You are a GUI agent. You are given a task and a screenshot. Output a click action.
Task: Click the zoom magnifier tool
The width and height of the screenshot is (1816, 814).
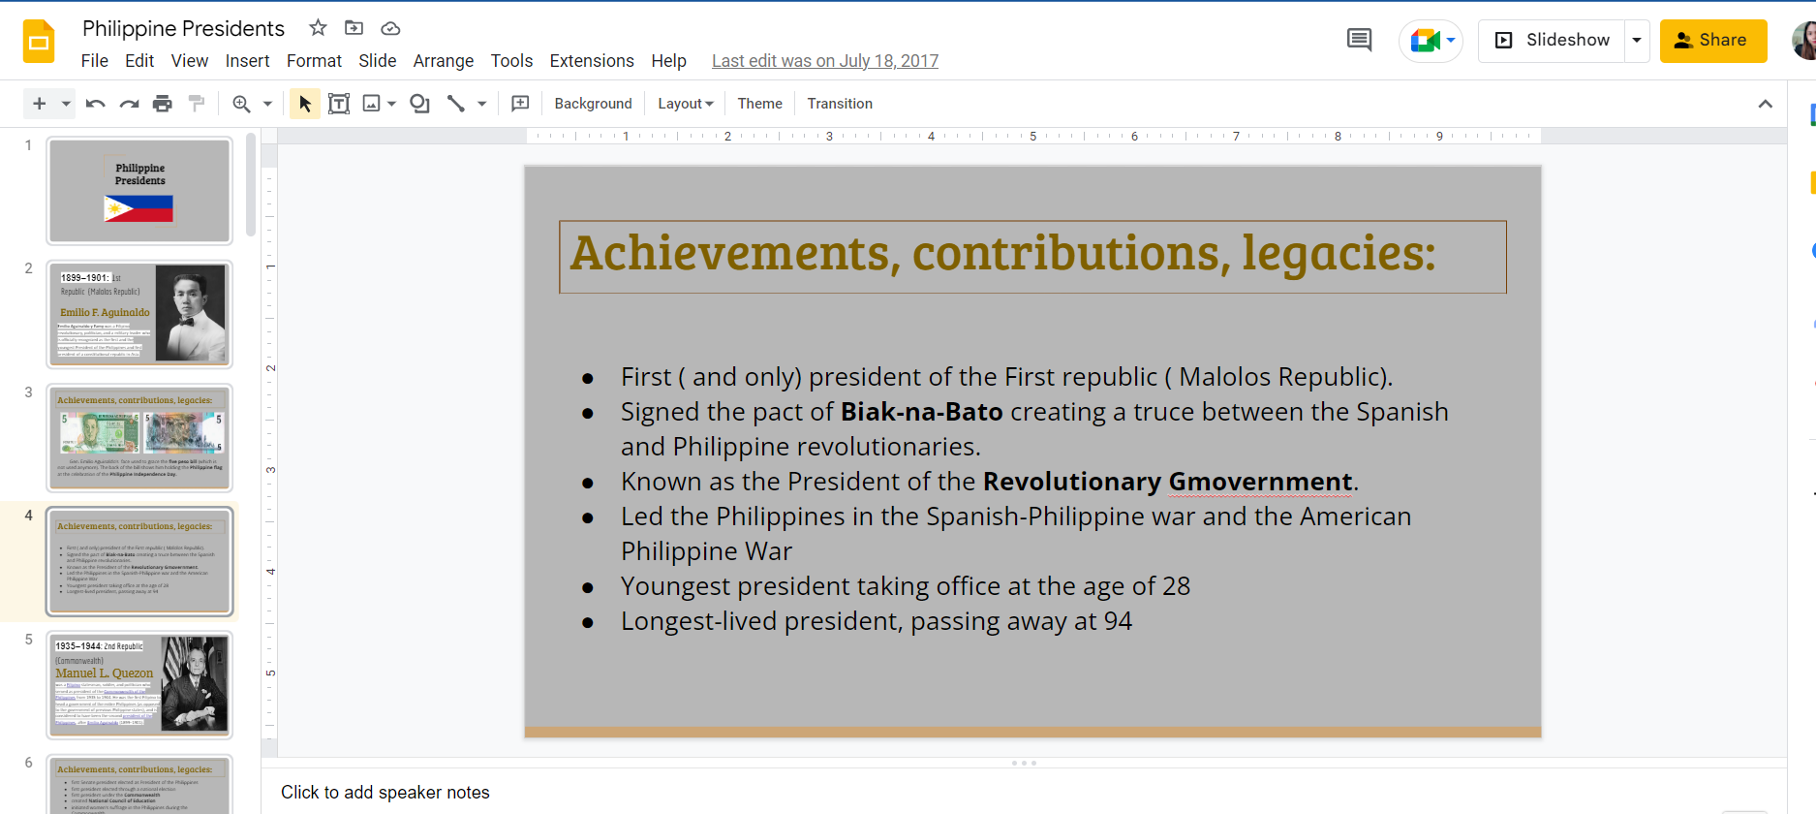241,104
